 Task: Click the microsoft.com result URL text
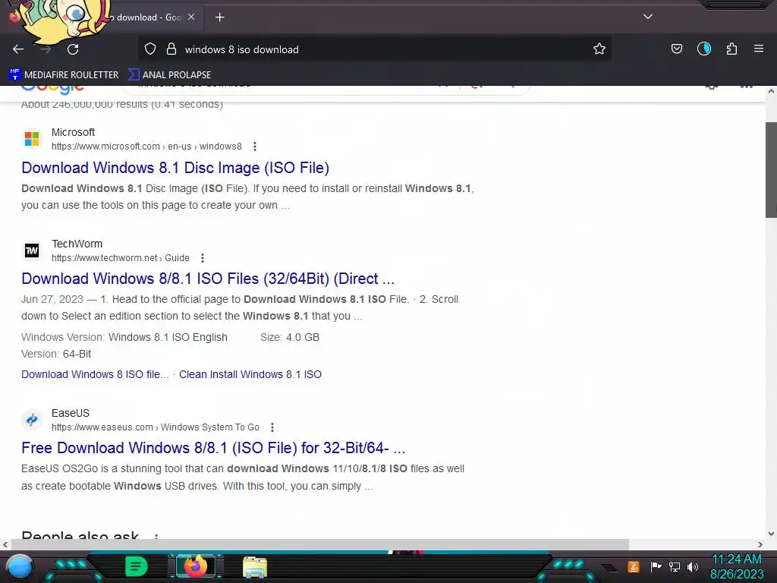(146, 147)
